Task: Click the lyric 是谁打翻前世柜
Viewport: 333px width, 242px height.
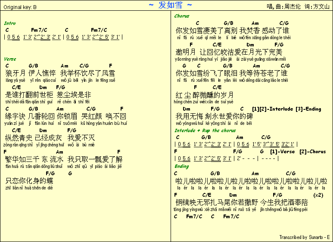Action: tap(29, 95)
